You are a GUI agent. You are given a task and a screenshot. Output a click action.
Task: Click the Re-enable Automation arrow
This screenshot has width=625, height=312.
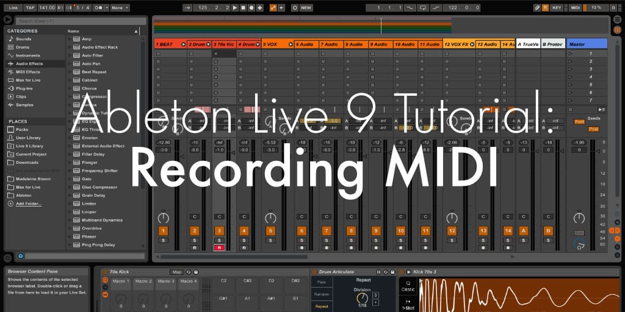pyautogui.click(x=281, y=7)
